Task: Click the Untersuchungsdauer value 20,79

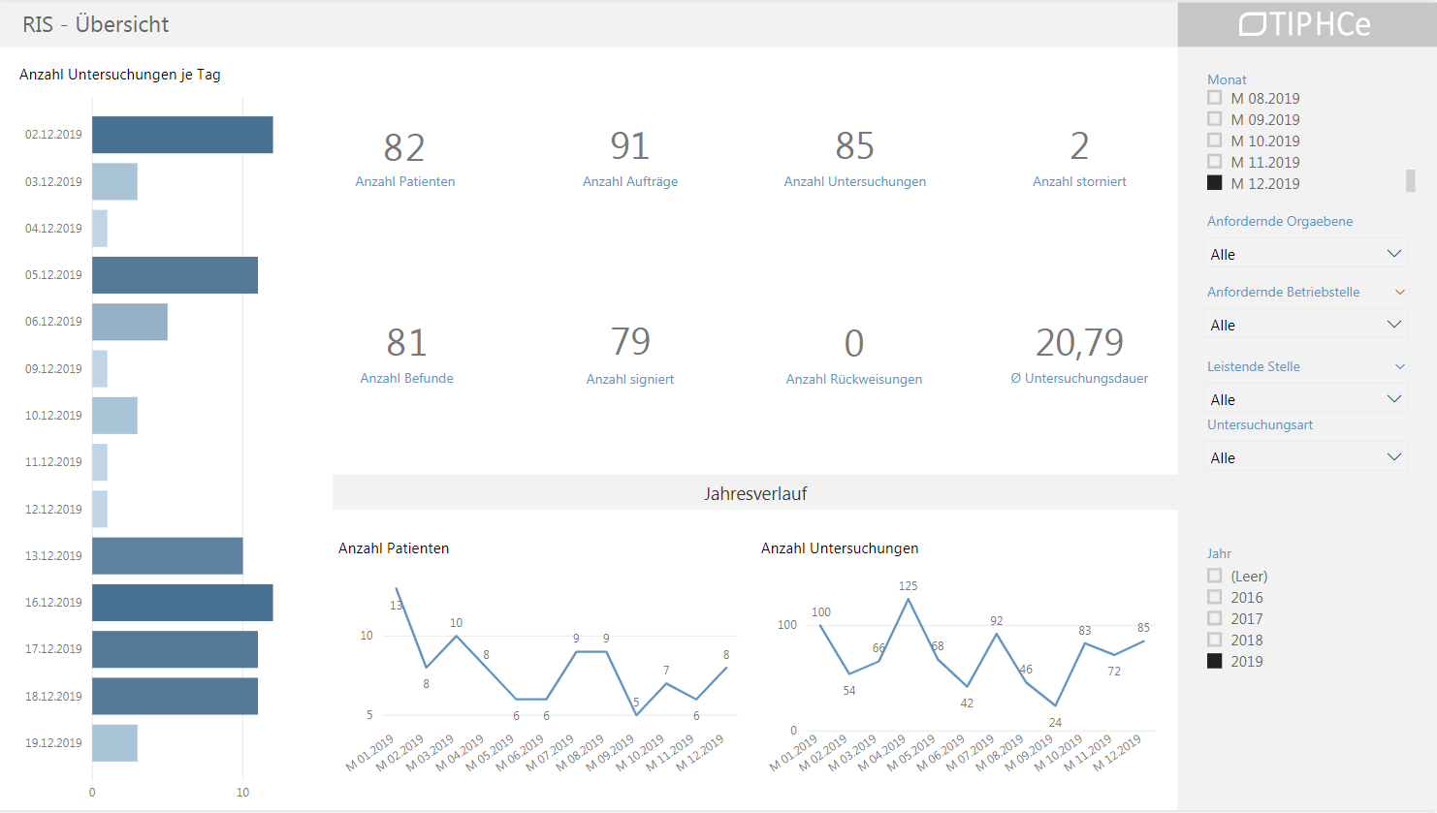Action: click(1079, 342)
